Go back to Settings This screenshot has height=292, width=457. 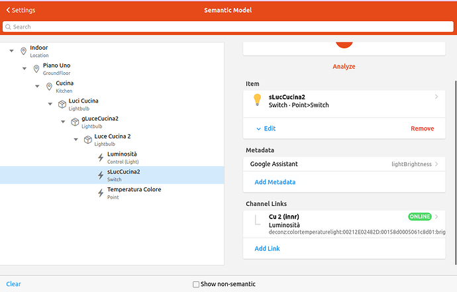(x=21, y=11)
